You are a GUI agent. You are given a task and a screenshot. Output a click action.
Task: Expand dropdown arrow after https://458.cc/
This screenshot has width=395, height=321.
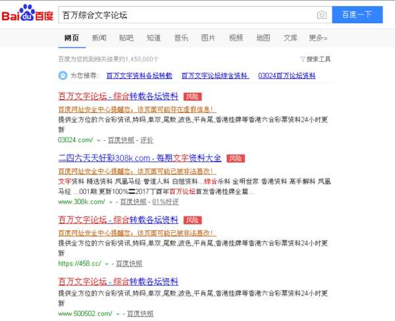pos(107,264)
